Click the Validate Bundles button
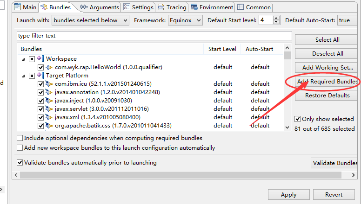Image resolution: width=361 pixels, height=204 pixels. 335,163
